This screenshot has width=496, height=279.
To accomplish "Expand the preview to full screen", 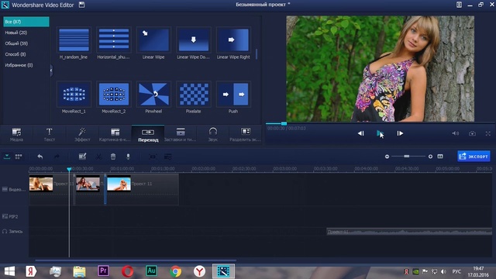I will pyautogui.click(x=487, y=133).
